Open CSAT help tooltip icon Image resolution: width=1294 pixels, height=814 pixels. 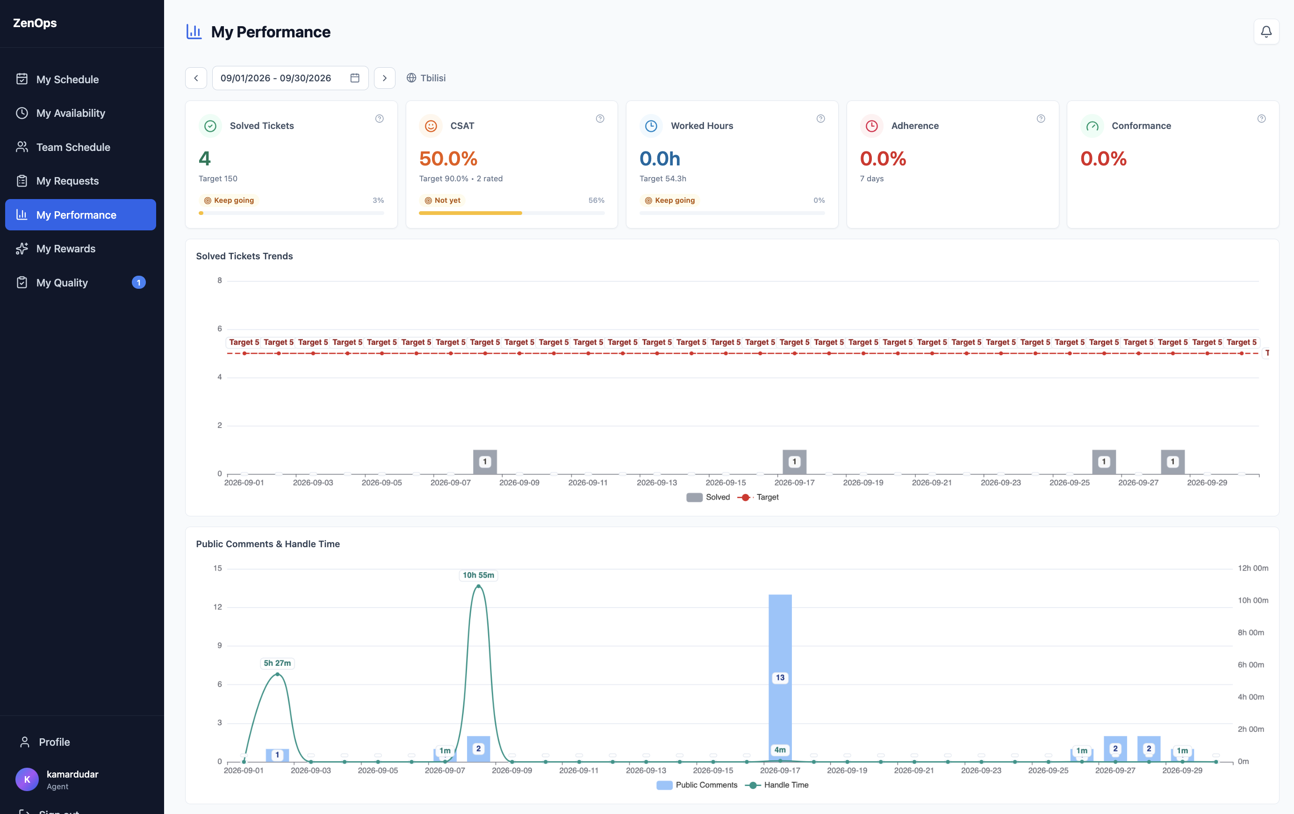(x=600, y=119)
